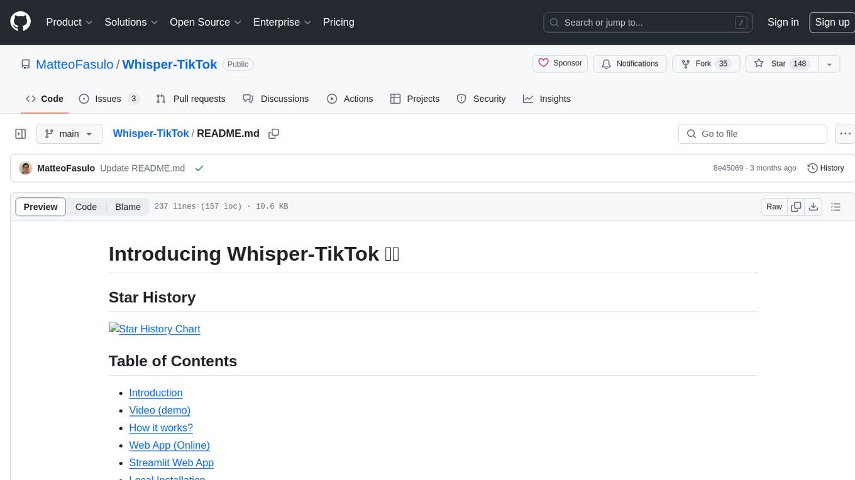Switch to the Issues tab
The image size is (855, 480).
tap(109, 99)
